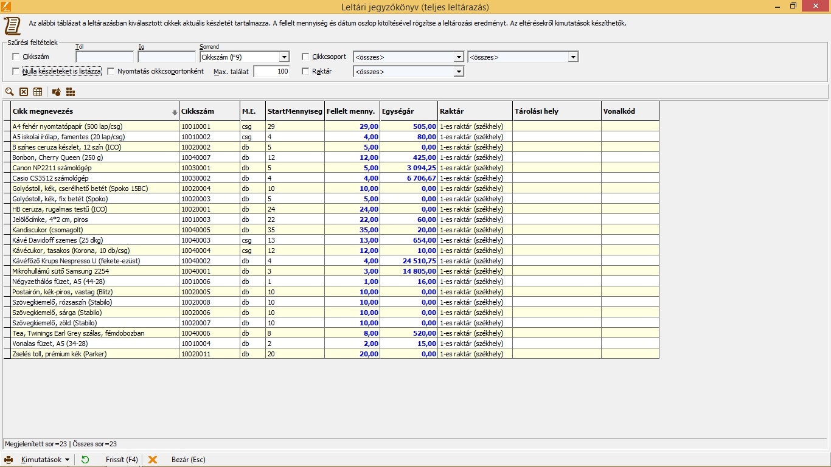Open the Raktár '<összes>' dropdown
The width and height of the screenshot is (831, 467).
point(459,72)
